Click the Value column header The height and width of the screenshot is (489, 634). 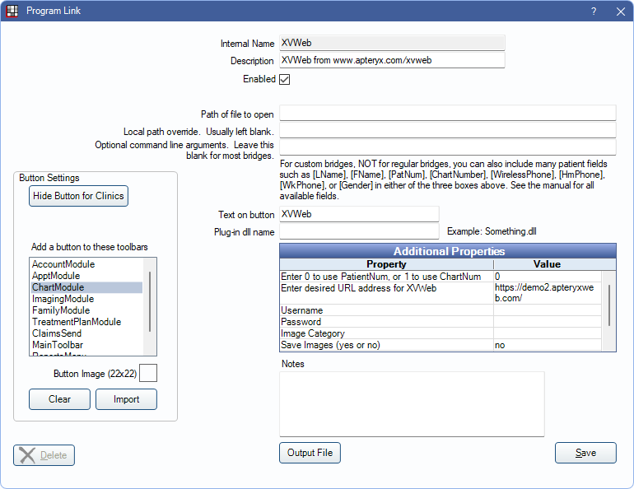pos(547,264)
